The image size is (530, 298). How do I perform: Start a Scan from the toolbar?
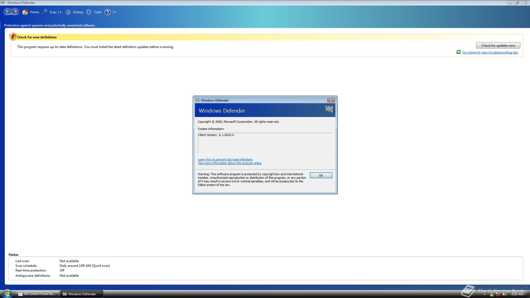tap(49, 12)
